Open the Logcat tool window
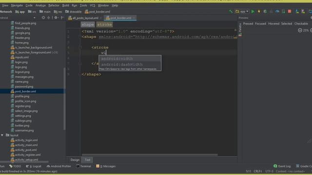312x175 pixels. [x=34, y=166]
